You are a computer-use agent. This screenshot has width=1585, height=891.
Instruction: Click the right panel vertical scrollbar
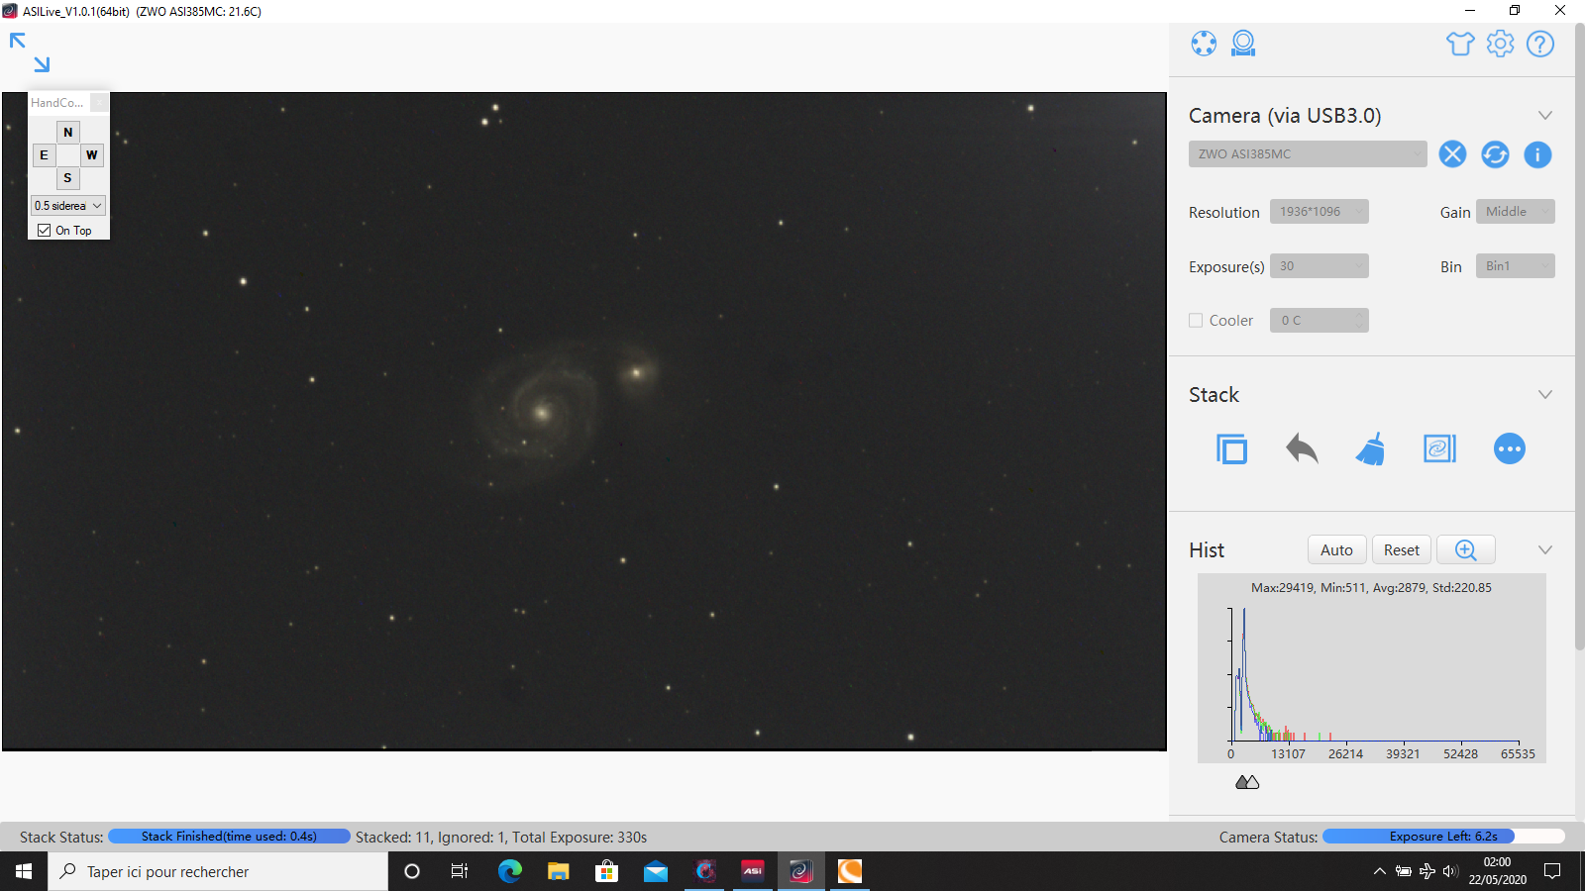[1580, 337]
